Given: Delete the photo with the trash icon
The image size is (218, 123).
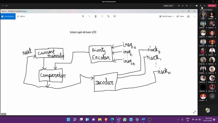Looking at the screenshot, I should 96,16.
